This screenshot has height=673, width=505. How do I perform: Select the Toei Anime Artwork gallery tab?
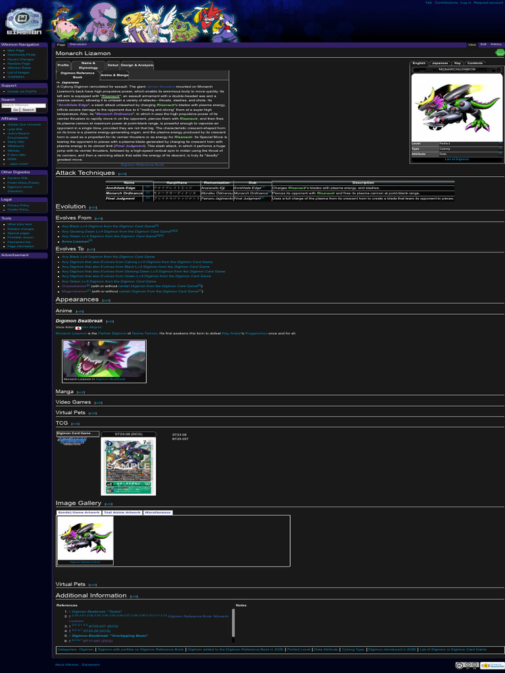pos(122,513)
